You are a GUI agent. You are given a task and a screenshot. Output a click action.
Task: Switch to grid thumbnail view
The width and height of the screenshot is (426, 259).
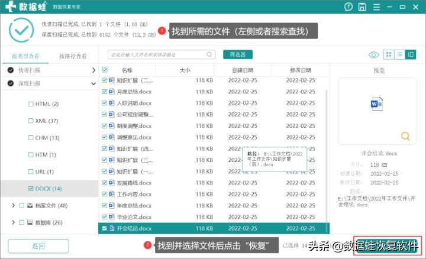(389, 54)
